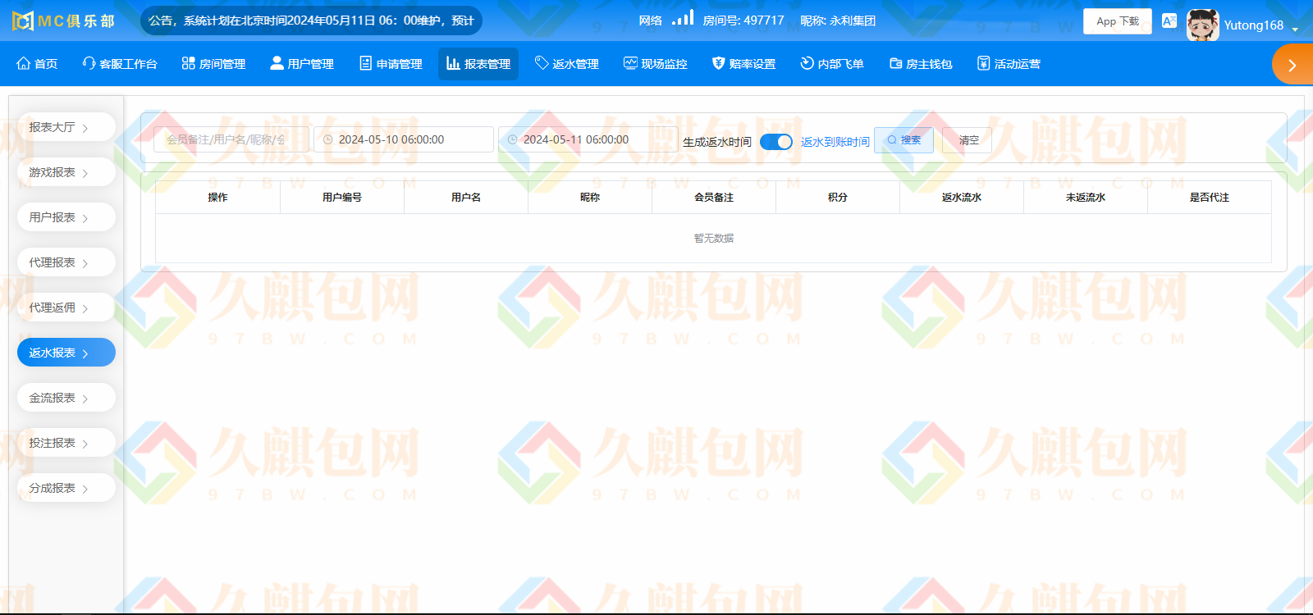Viewport: 1313px width, 615px height.
Task: Click the 赔率设置 shield icon
Action: coord(719,63)
